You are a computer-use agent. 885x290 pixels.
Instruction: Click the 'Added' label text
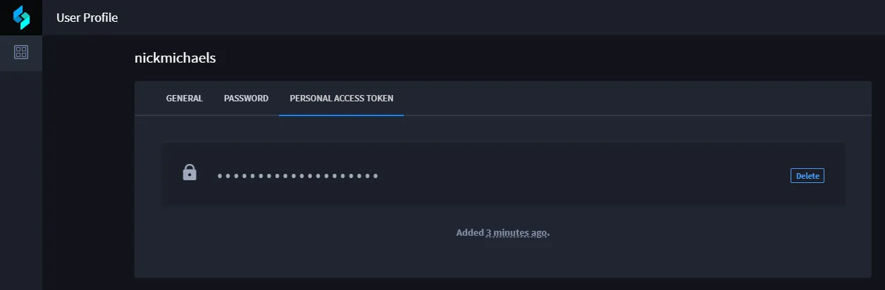(x=470, y=233)
